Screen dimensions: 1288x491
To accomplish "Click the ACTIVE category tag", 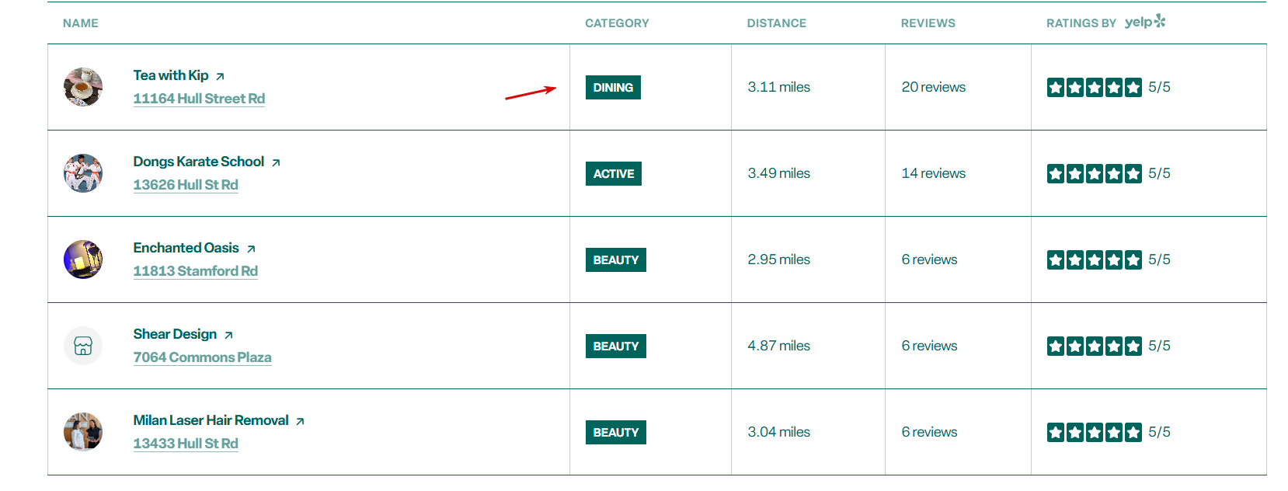I will tap(613, 174).
